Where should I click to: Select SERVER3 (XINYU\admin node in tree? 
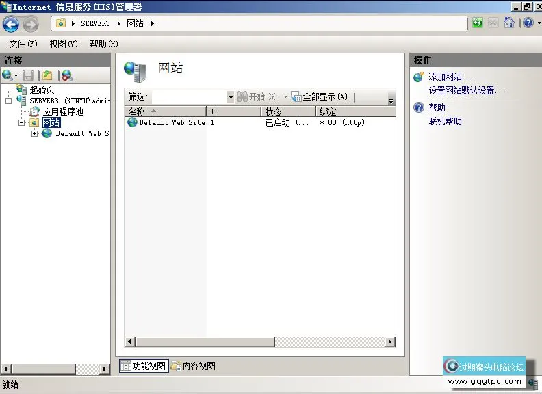point(70,101)
